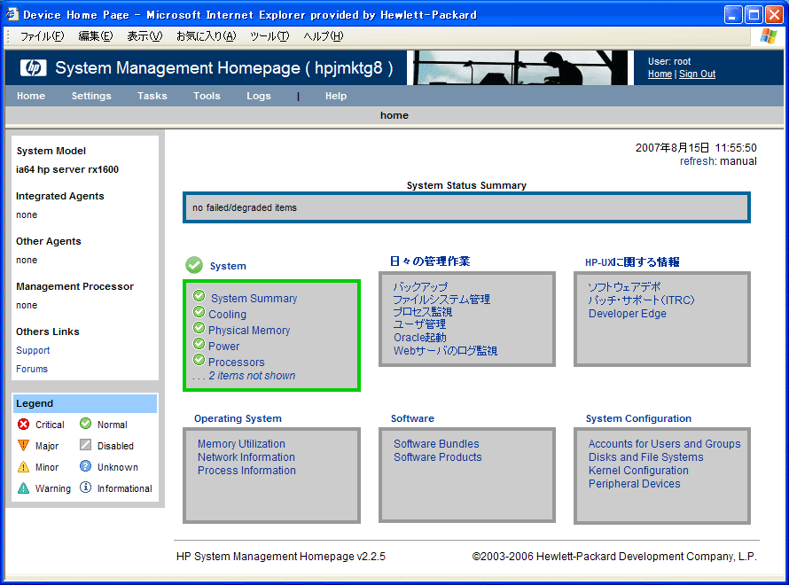This screenshot has height=585, width=789.
Task: Click the Windows flag logo in menu bar
Action: [769, 36]
